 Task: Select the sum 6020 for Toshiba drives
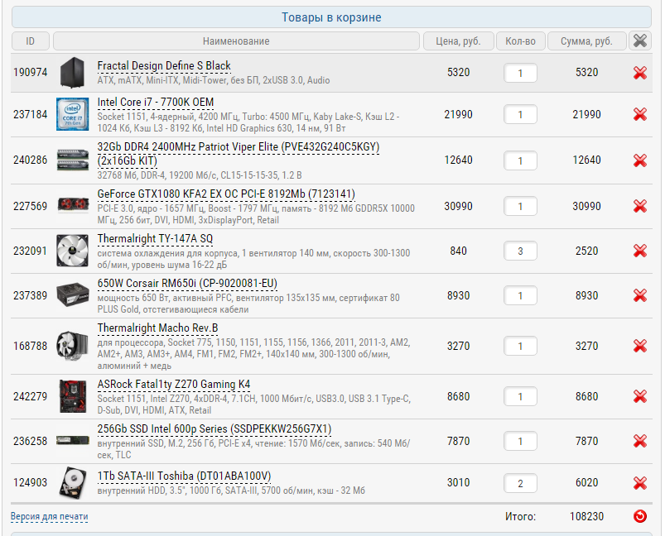click(x=586, y=482)
